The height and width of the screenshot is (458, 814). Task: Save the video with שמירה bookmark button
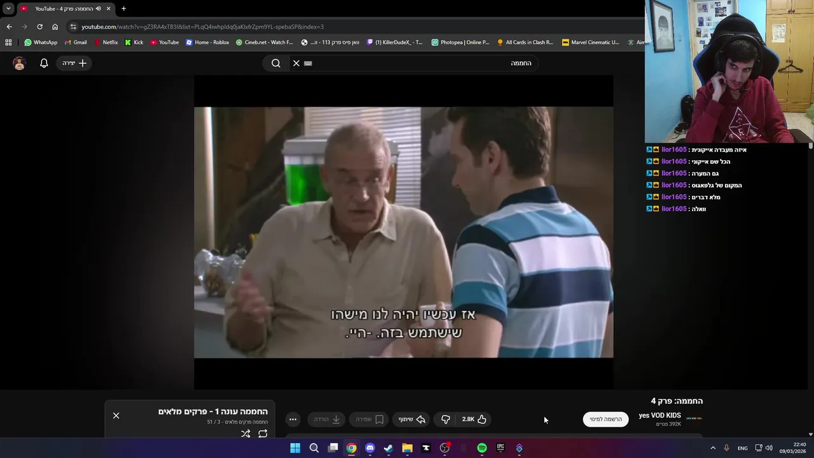click(369, 419)
